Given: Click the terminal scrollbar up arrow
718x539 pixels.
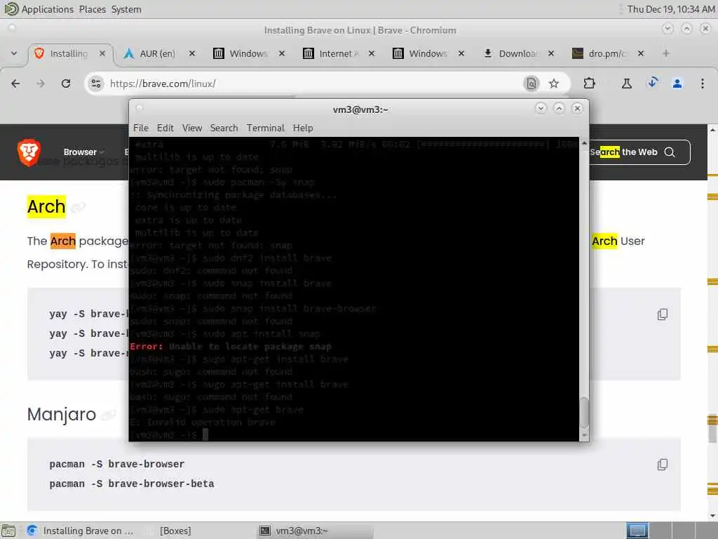Looking at the screenshot, I should pyautogui.click(x=584, y=143).
